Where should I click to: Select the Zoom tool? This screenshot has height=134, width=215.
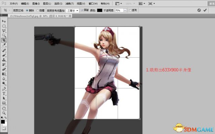[x=4, y=113]
